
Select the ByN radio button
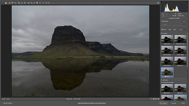tap(173, 30)
